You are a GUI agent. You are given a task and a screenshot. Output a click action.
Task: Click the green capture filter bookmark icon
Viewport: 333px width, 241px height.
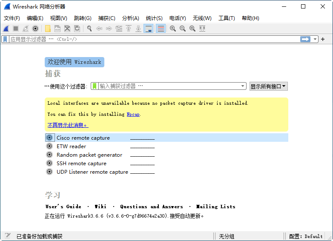[x=95, y=86]
